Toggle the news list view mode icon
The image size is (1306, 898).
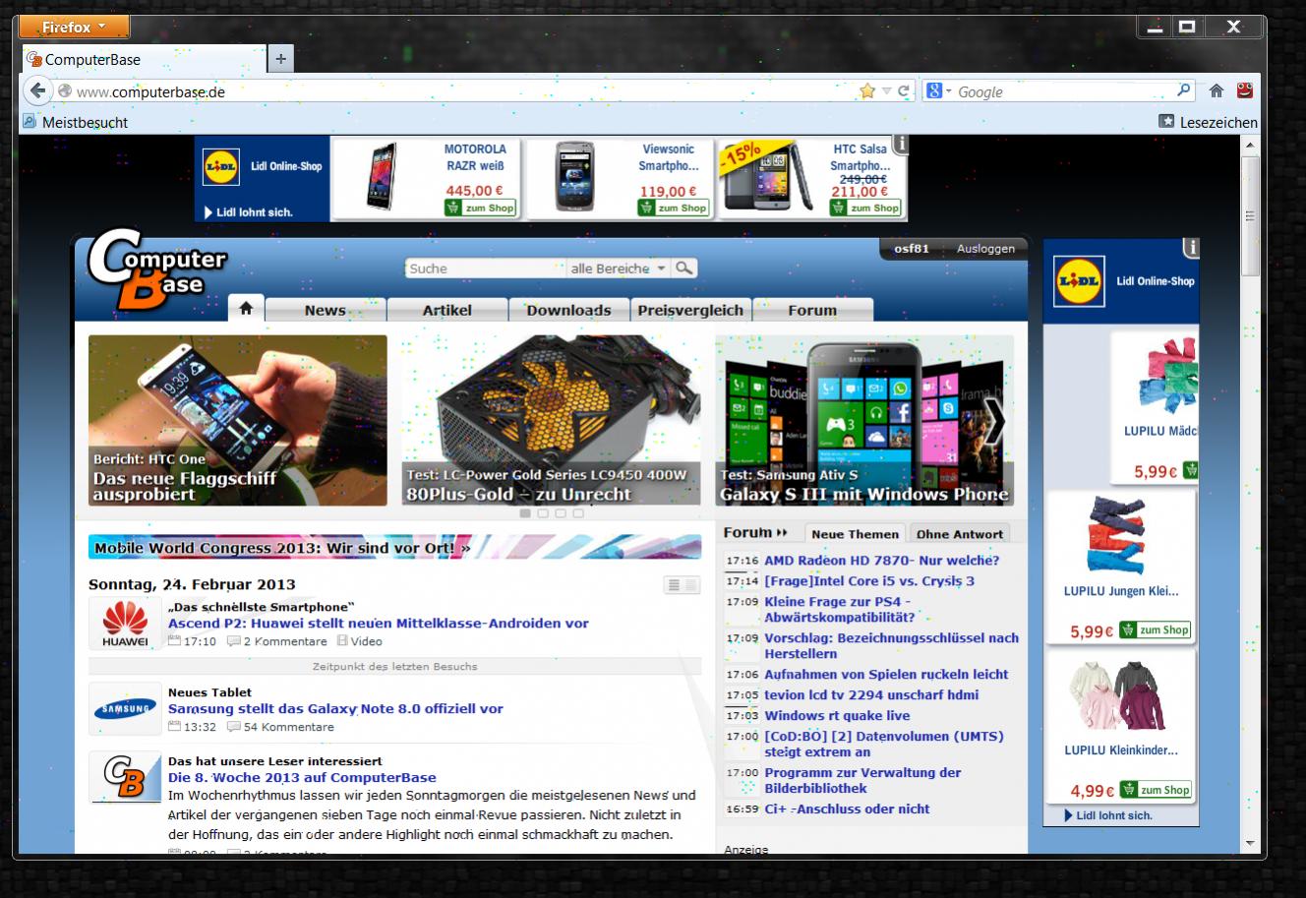click(682, 585)
